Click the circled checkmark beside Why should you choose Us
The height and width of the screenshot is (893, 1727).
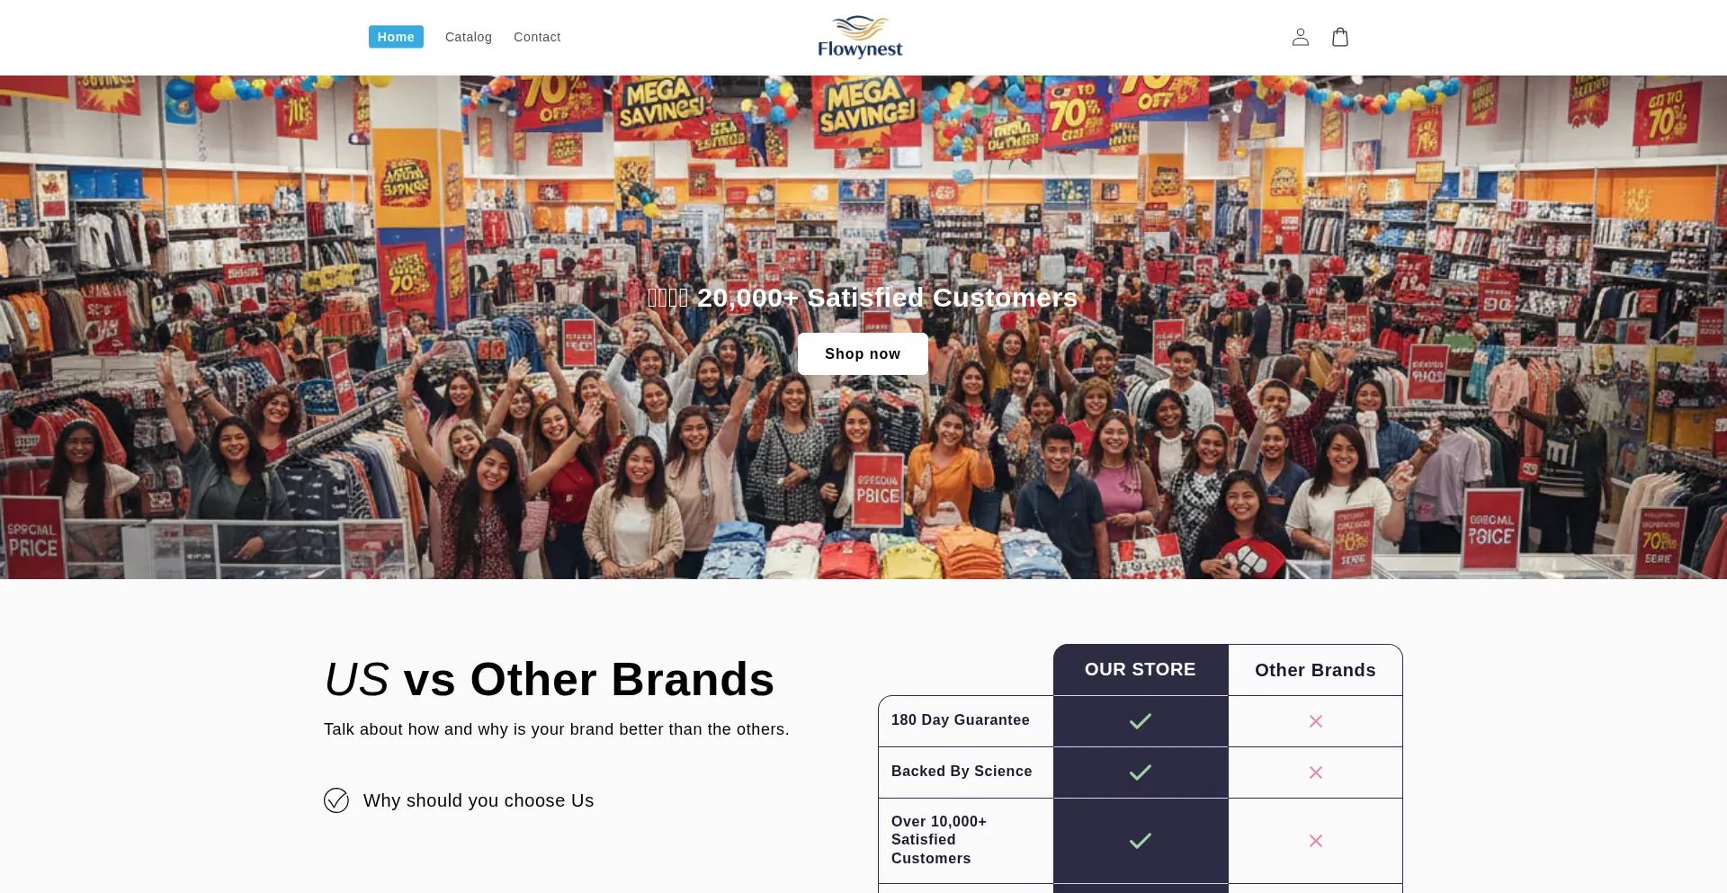[x=336, y=800]
